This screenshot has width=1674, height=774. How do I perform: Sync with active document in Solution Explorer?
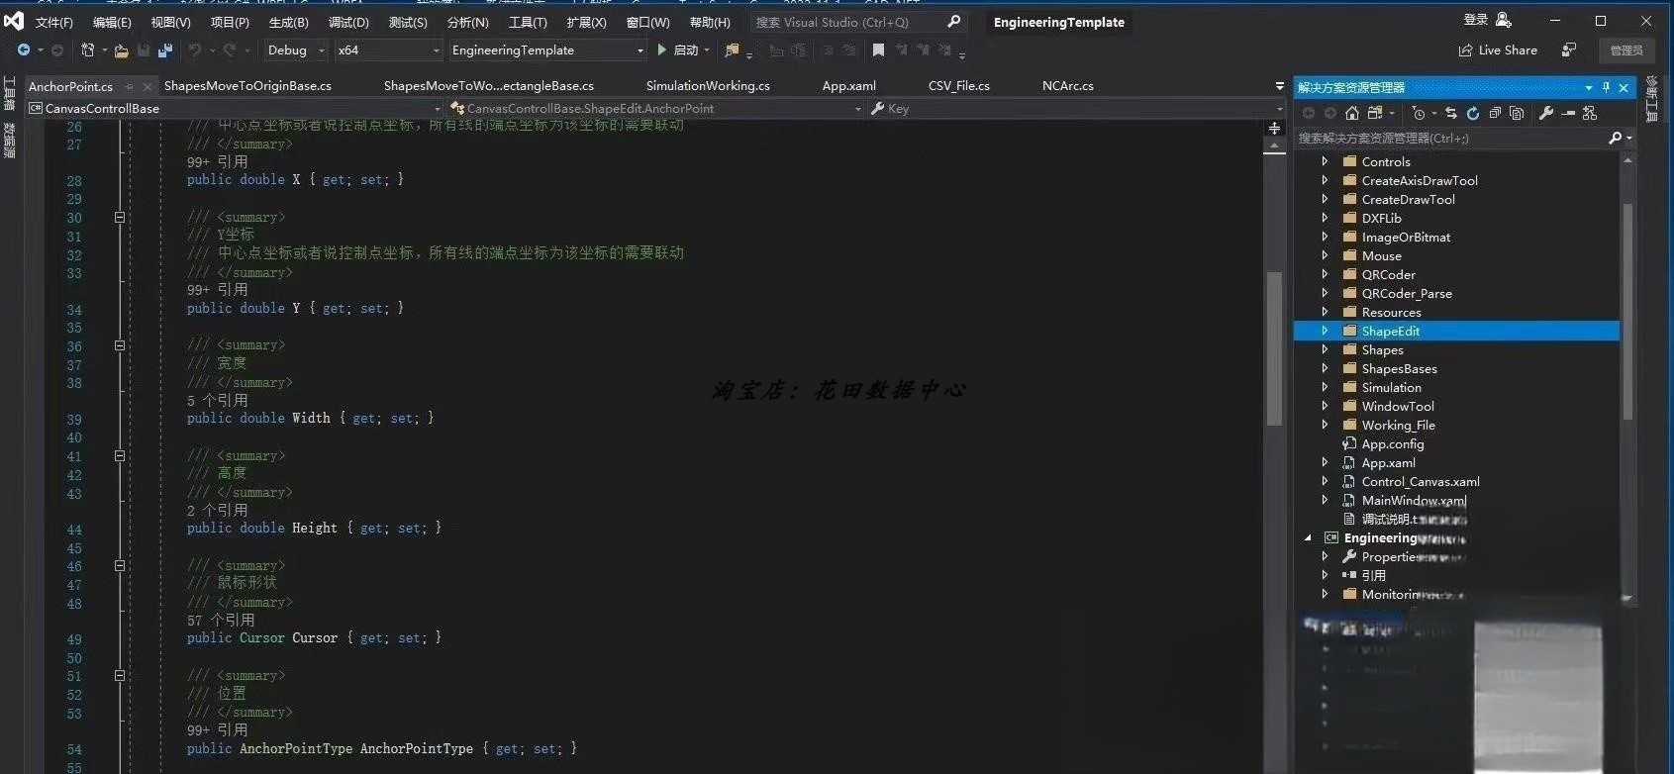[1451, 113]
